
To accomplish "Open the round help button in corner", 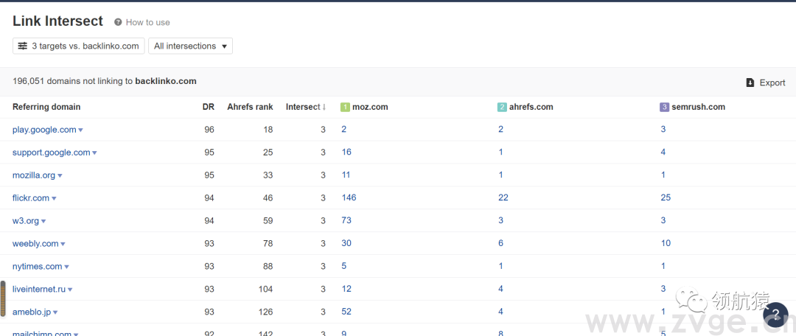I will 775,315.
